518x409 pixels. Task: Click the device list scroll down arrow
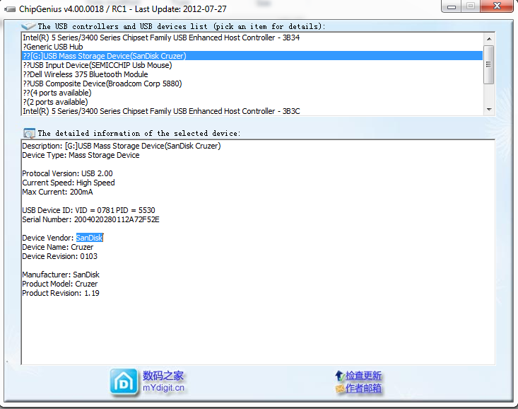pyautogui.click(x=489, y=110)
